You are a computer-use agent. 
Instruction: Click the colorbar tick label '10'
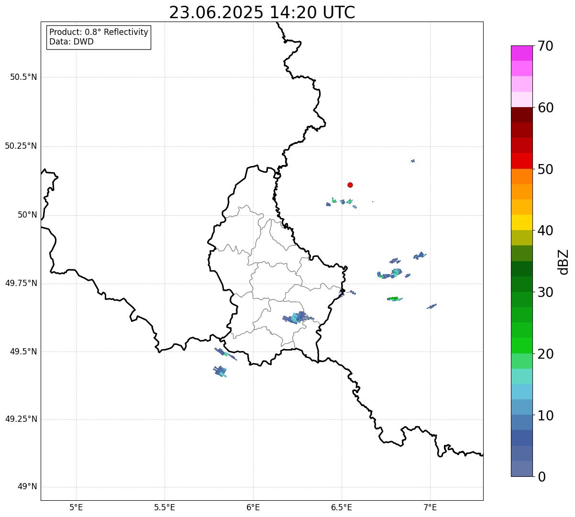pos(545,415)
